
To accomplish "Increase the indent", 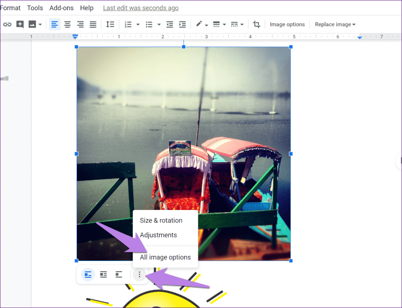I will tap(182, 24).
